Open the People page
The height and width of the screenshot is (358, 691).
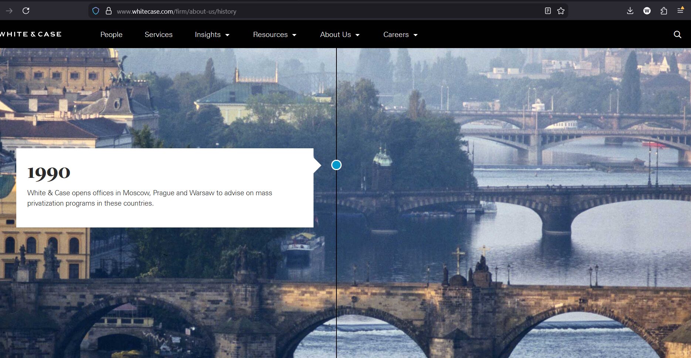(111, 34)
